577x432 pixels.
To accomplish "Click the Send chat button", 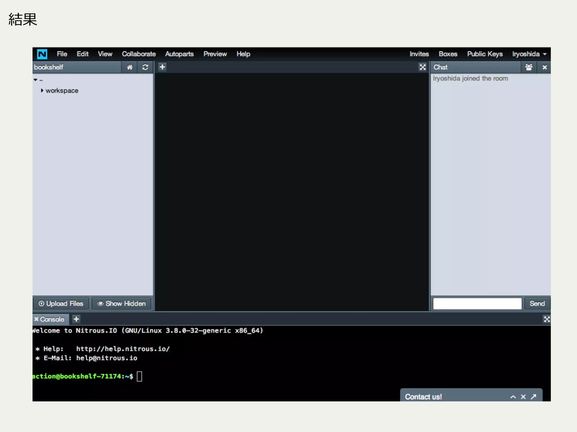I will pyautogui.click(x=537, y=303).
